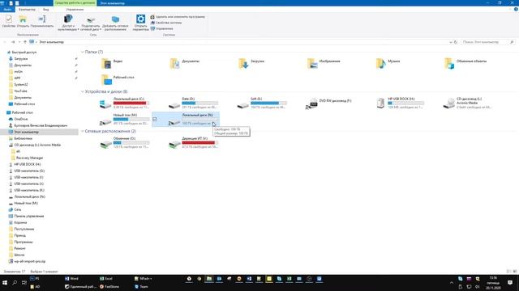Collapse the Устройства и диски group

[83, 91]
